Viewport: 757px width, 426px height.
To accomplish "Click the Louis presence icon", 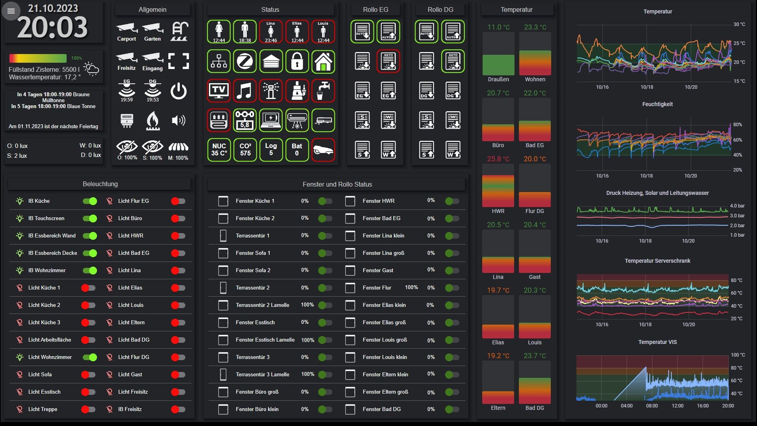I will (x=323, y=32).
